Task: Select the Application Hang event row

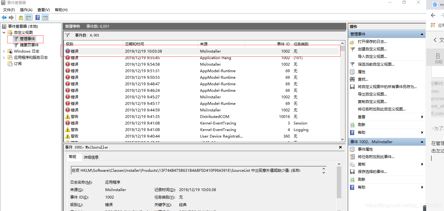Action: [x=202, y=58]
